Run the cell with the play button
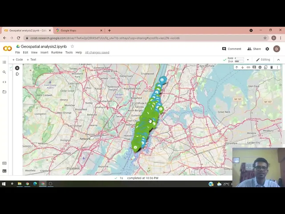This screenshot has height=214, width=285. point(17,68)
